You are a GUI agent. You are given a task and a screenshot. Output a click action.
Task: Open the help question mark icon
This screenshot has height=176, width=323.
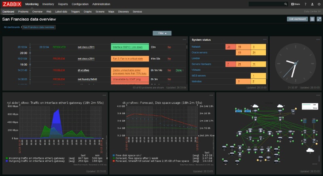click(305, 4)
